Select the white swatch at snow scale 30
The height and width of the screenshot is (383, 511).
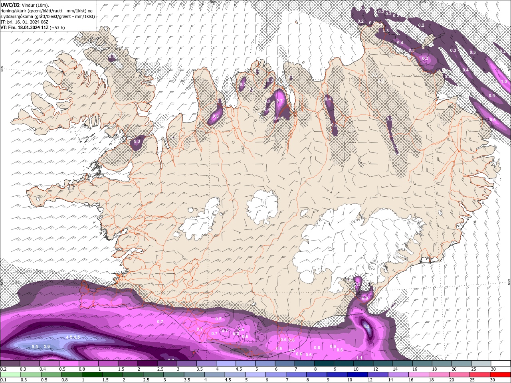click(x=501, y=363)
